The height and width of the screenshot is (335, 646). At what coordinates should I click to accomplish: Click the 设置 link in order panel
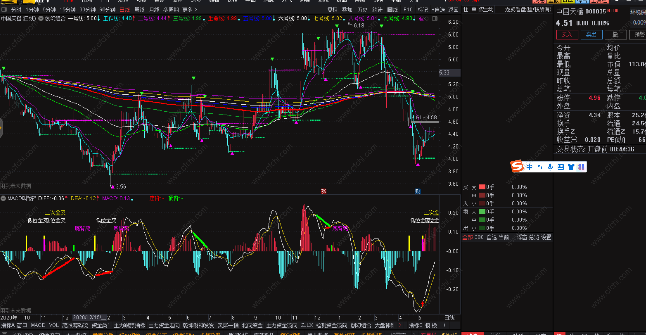pos(546,237)
